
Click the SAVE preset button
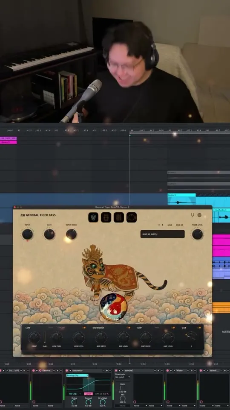pos(170,225)
